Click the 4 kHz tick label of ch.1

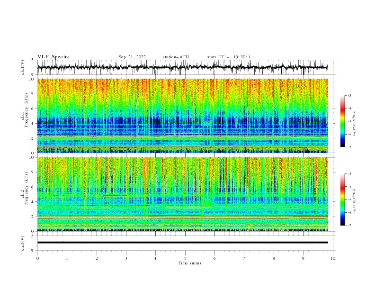coord(33,124)
